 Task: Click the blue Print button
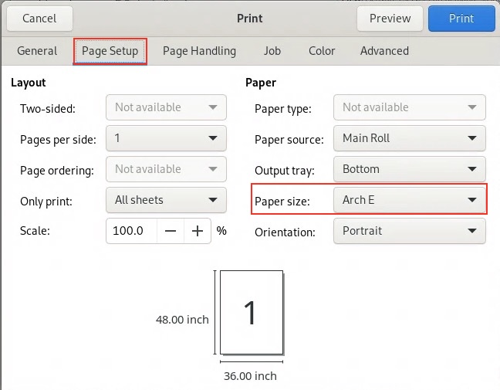pyautogui.click(x=461, y=18)
